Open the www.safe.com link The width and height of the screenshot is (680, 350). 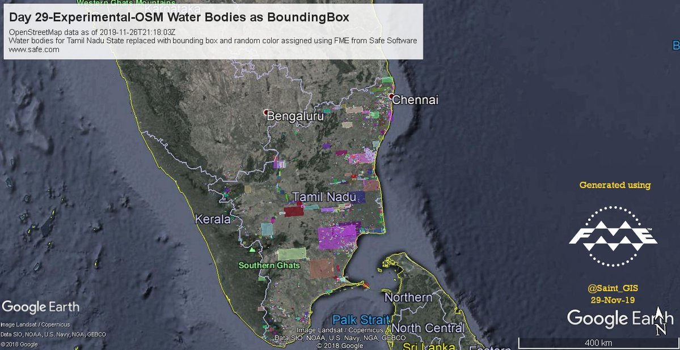(34, 49)
